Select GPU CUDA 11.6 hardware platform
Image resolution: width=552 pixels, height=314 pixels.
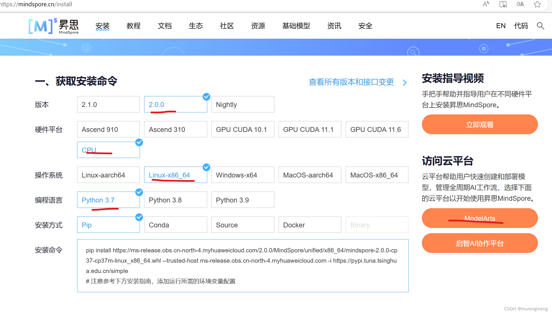pyautogui.click(x=377, y=129)
